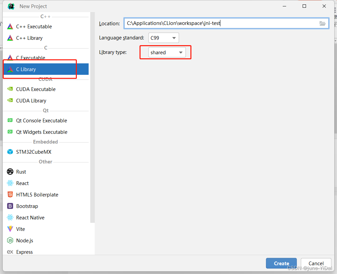
Task: Choose C Executable project type
Action: point(45,58)
